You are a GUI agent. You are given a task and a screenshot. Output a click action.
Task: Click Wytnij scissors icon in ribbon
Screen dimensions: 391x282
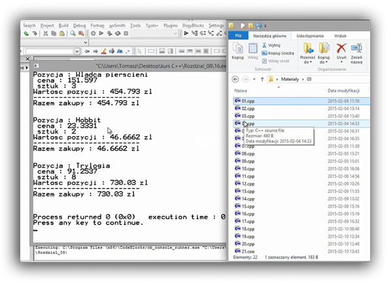[x=265, y=45]
